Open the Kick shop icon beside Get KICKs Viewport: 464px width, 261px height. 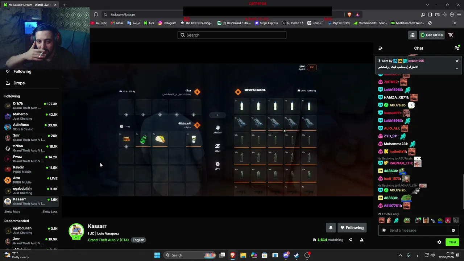[413, 35]
